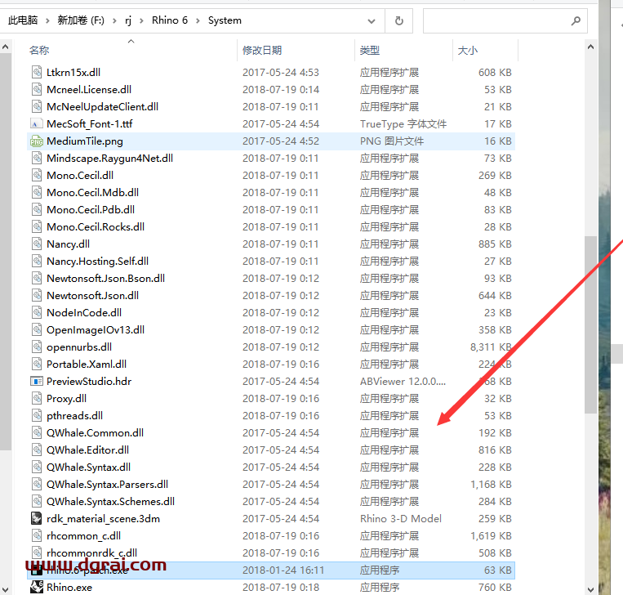This screenshot has height=595, width=623.
Task: Click the NodeInCode.dll file icon
Action: tap(37, 312)
